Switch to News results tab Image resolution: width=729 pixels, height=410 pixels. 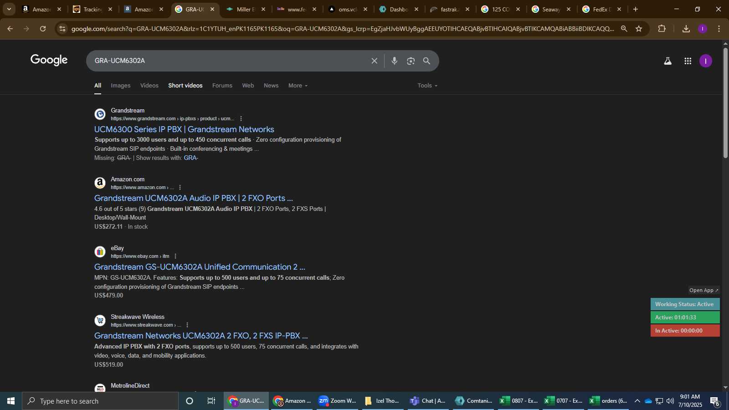[x=271, y=86]
